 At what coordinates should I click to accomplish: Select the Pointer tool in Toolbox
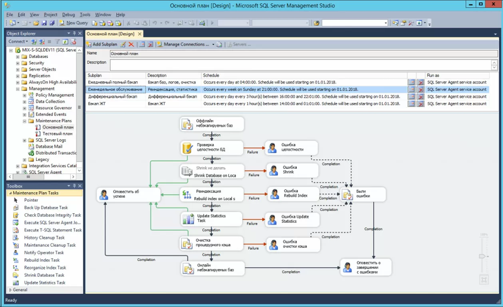coord(31,200)
